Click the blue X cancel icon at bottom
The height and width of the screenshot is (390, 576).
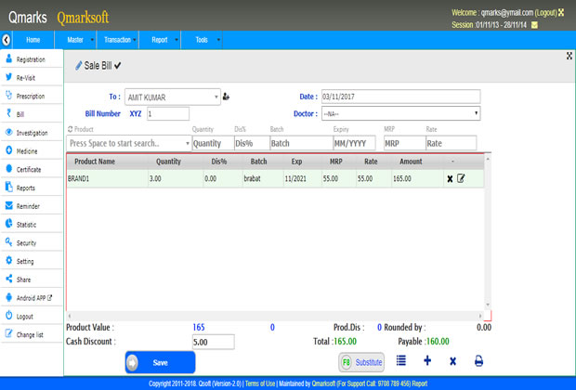[453, 361]
